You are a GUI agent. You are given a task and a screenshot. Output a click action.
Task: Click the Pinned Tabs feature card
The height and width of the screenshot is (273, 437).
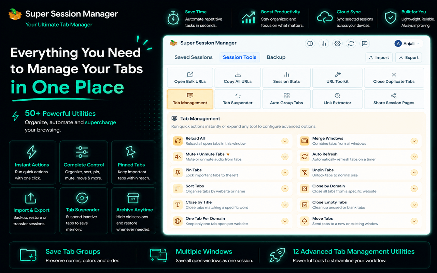pyautogui.click(x=134, y=163)
